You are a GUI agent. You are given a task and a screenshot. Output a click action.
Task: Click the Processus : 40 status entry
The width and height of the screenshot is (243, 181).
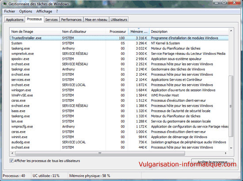pos(14,176)
